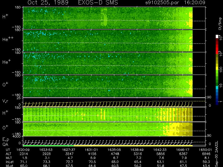Click UT tick value '1631:21'
This screenshot has height=167, width=223.
(91, 150)
